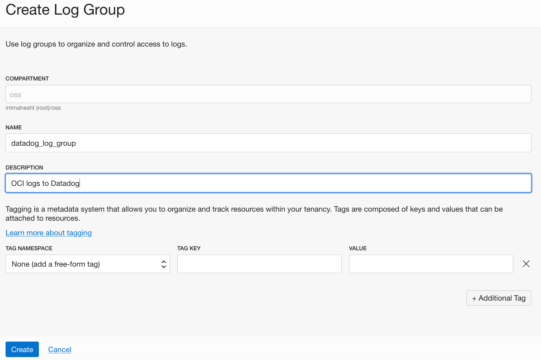Screen dimensions: 541x360
Task: Click the COMPARTMENT field label
Action: [27, 78]
